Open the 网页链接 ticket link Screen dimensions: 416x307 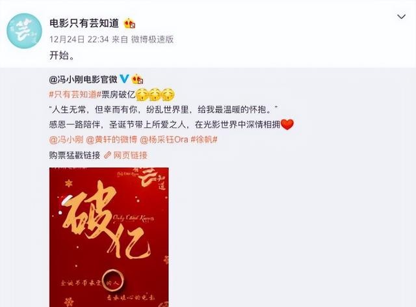point(130,155)
